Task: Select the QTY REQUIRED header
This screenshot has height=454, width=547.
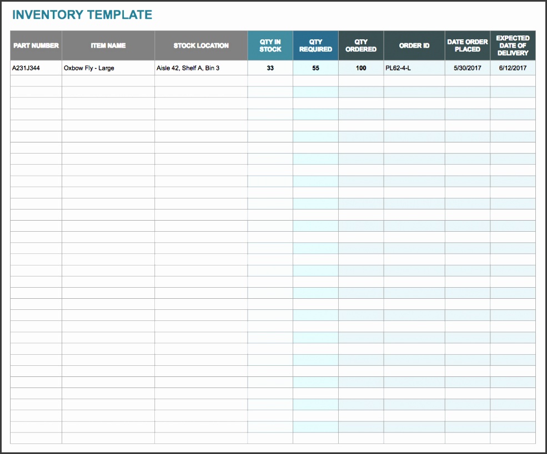Action: [316, 45]
